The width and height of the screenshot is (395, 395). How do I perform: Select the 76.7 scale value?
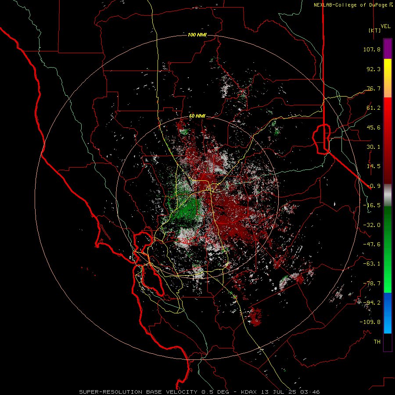373,88
